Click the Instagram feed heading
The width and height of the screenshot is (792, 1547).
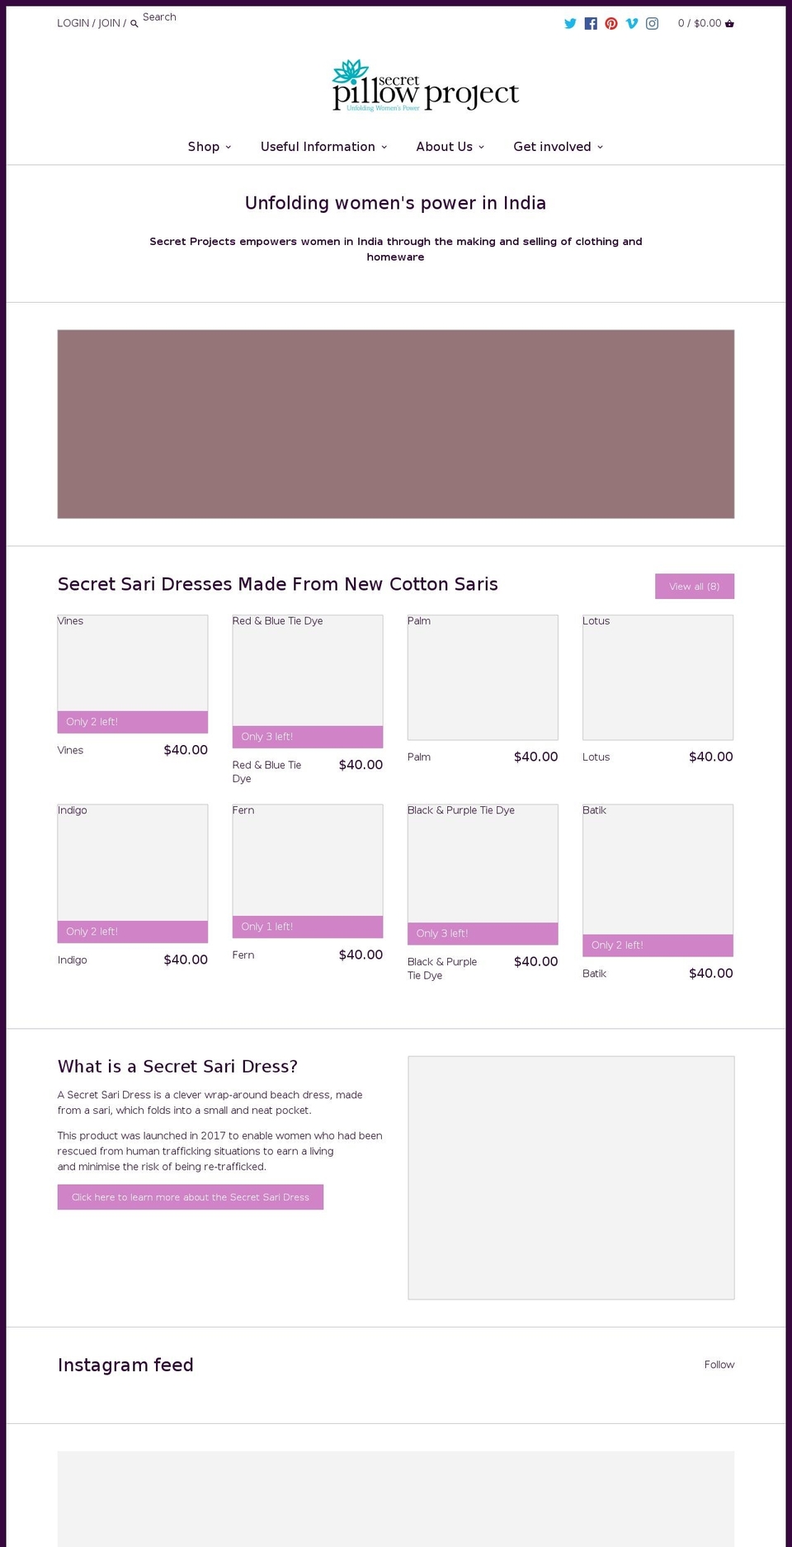pyautogui.click(x=125, y=1365)
